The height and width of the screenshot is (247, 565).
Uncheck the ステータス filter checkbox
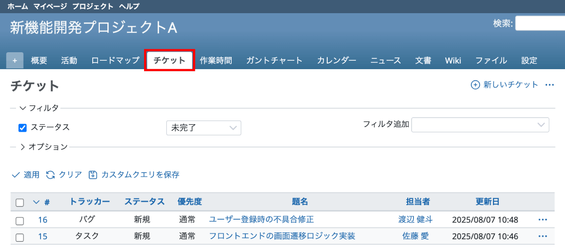pyautogui.click(x=22, y=127)
